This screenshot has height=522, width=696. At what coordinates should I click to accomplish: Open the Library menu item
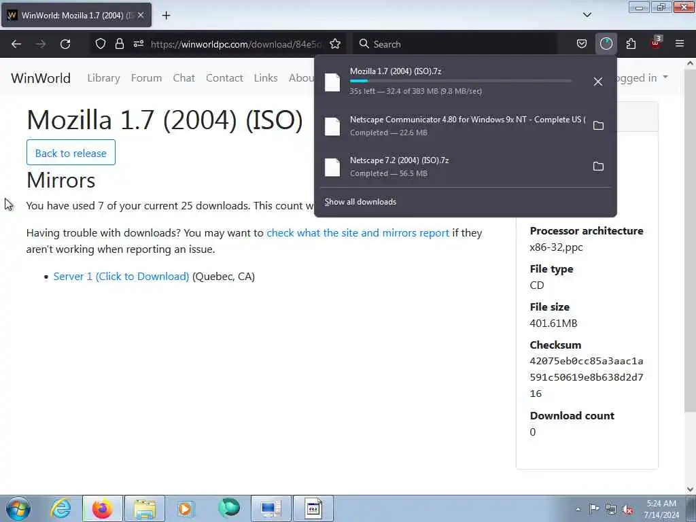[x=103, y=77]
